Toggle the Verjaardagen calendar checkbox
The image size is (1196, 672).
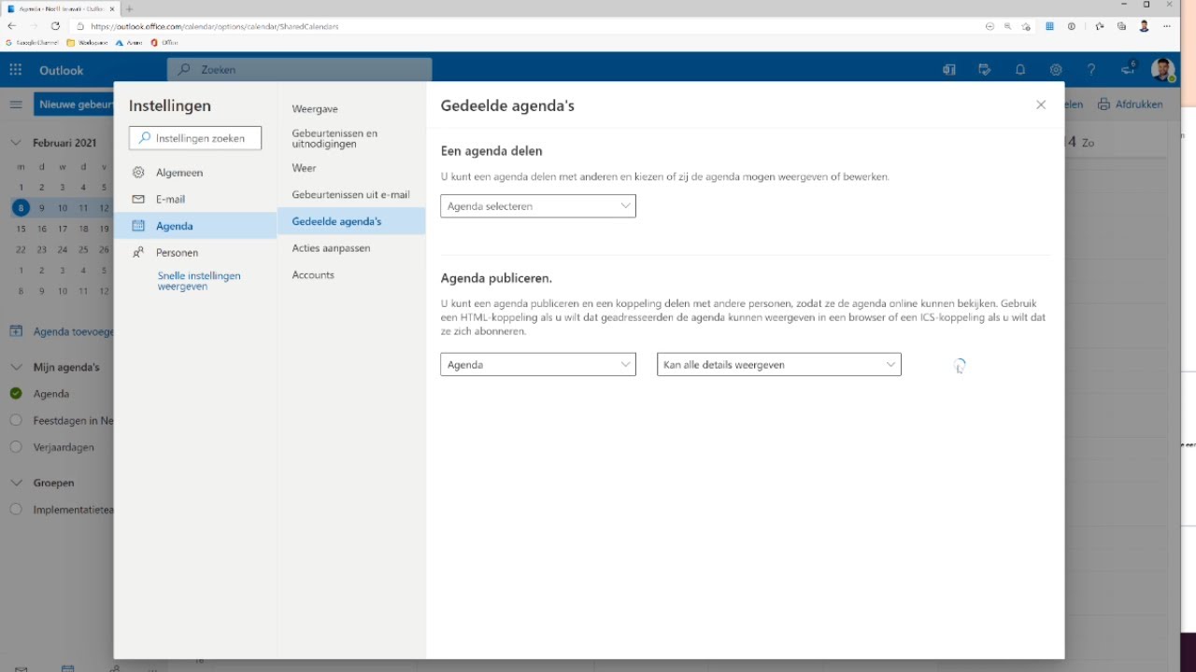16,447
